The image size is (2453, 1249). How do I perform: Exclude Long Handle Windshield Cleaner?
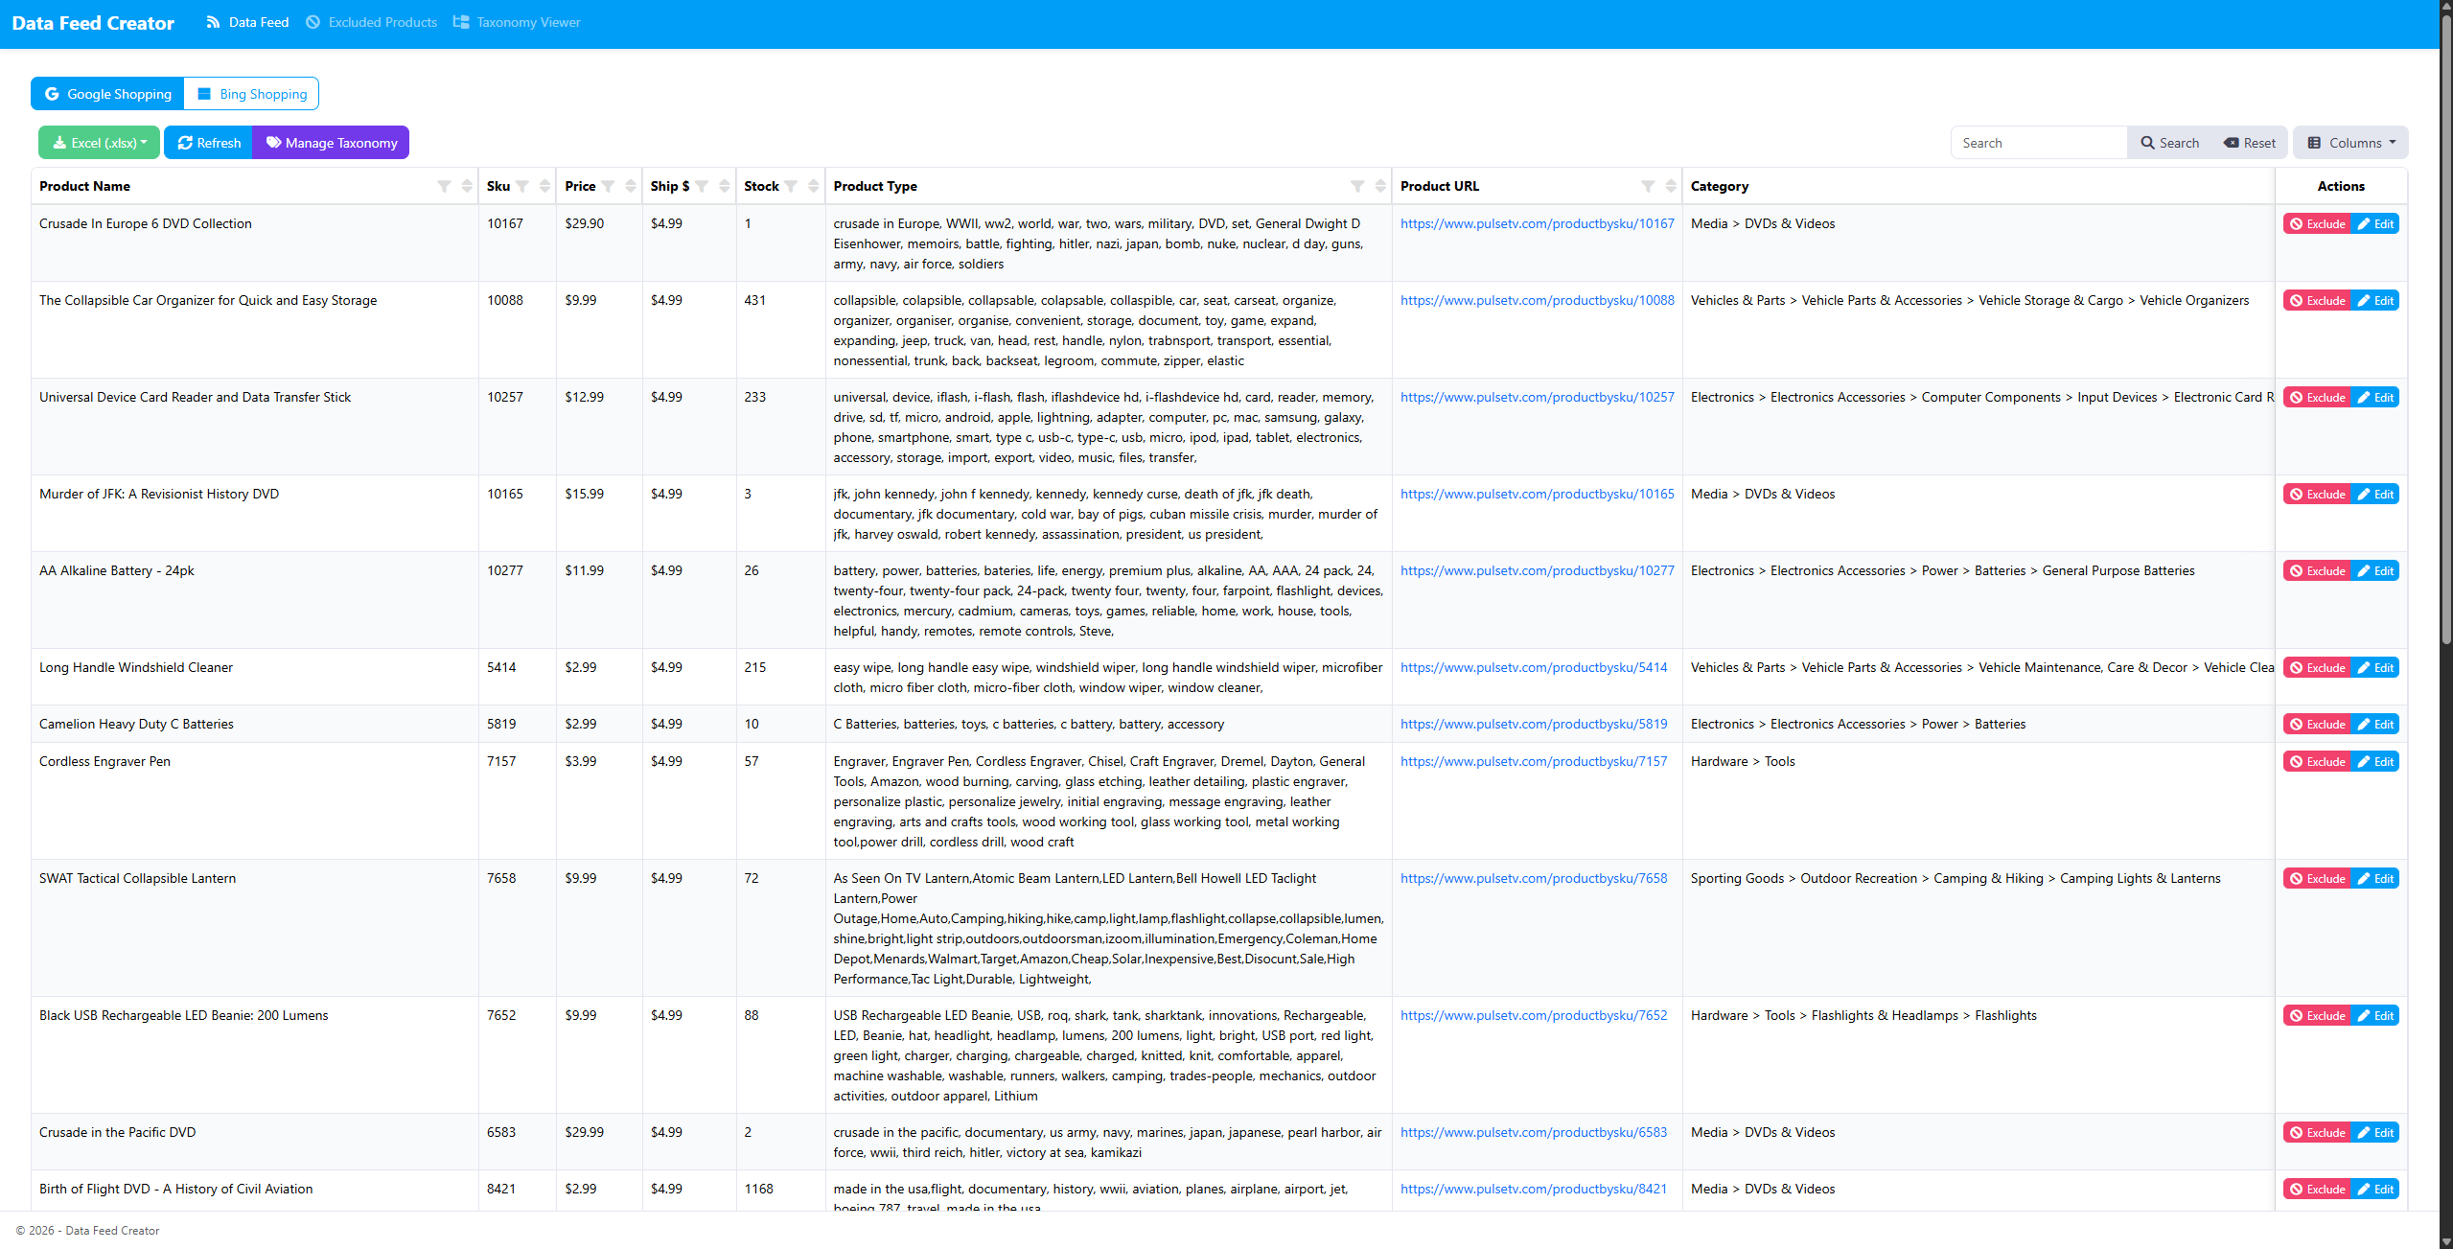coord(2317,668)
